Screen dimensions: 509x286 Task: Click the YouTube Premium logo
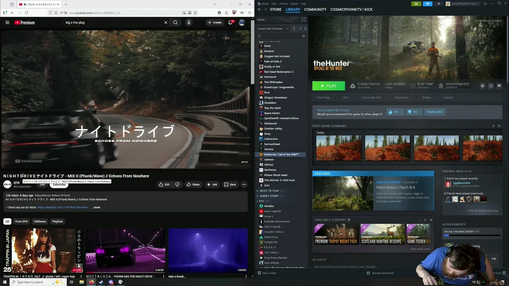[x=25, y=23]
